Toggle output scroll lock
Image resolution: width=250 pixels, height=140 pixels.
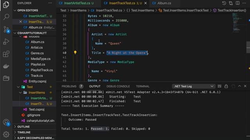[x=226, y=86]
